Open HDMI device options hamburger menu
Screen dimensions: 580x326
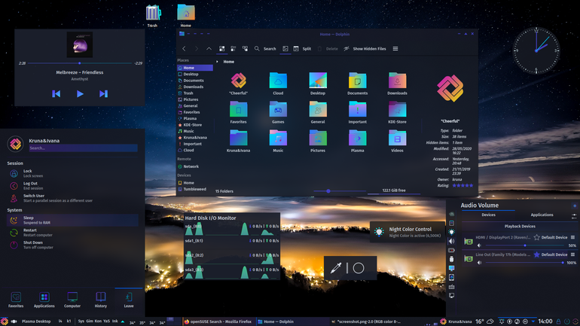(x=572, y=237)
